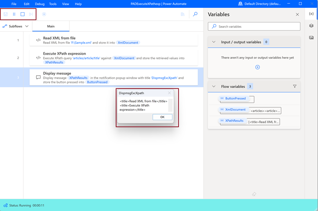Open the Images pane icon
The width and height of the screenshot is (318, 211).
tap(311, 38)
